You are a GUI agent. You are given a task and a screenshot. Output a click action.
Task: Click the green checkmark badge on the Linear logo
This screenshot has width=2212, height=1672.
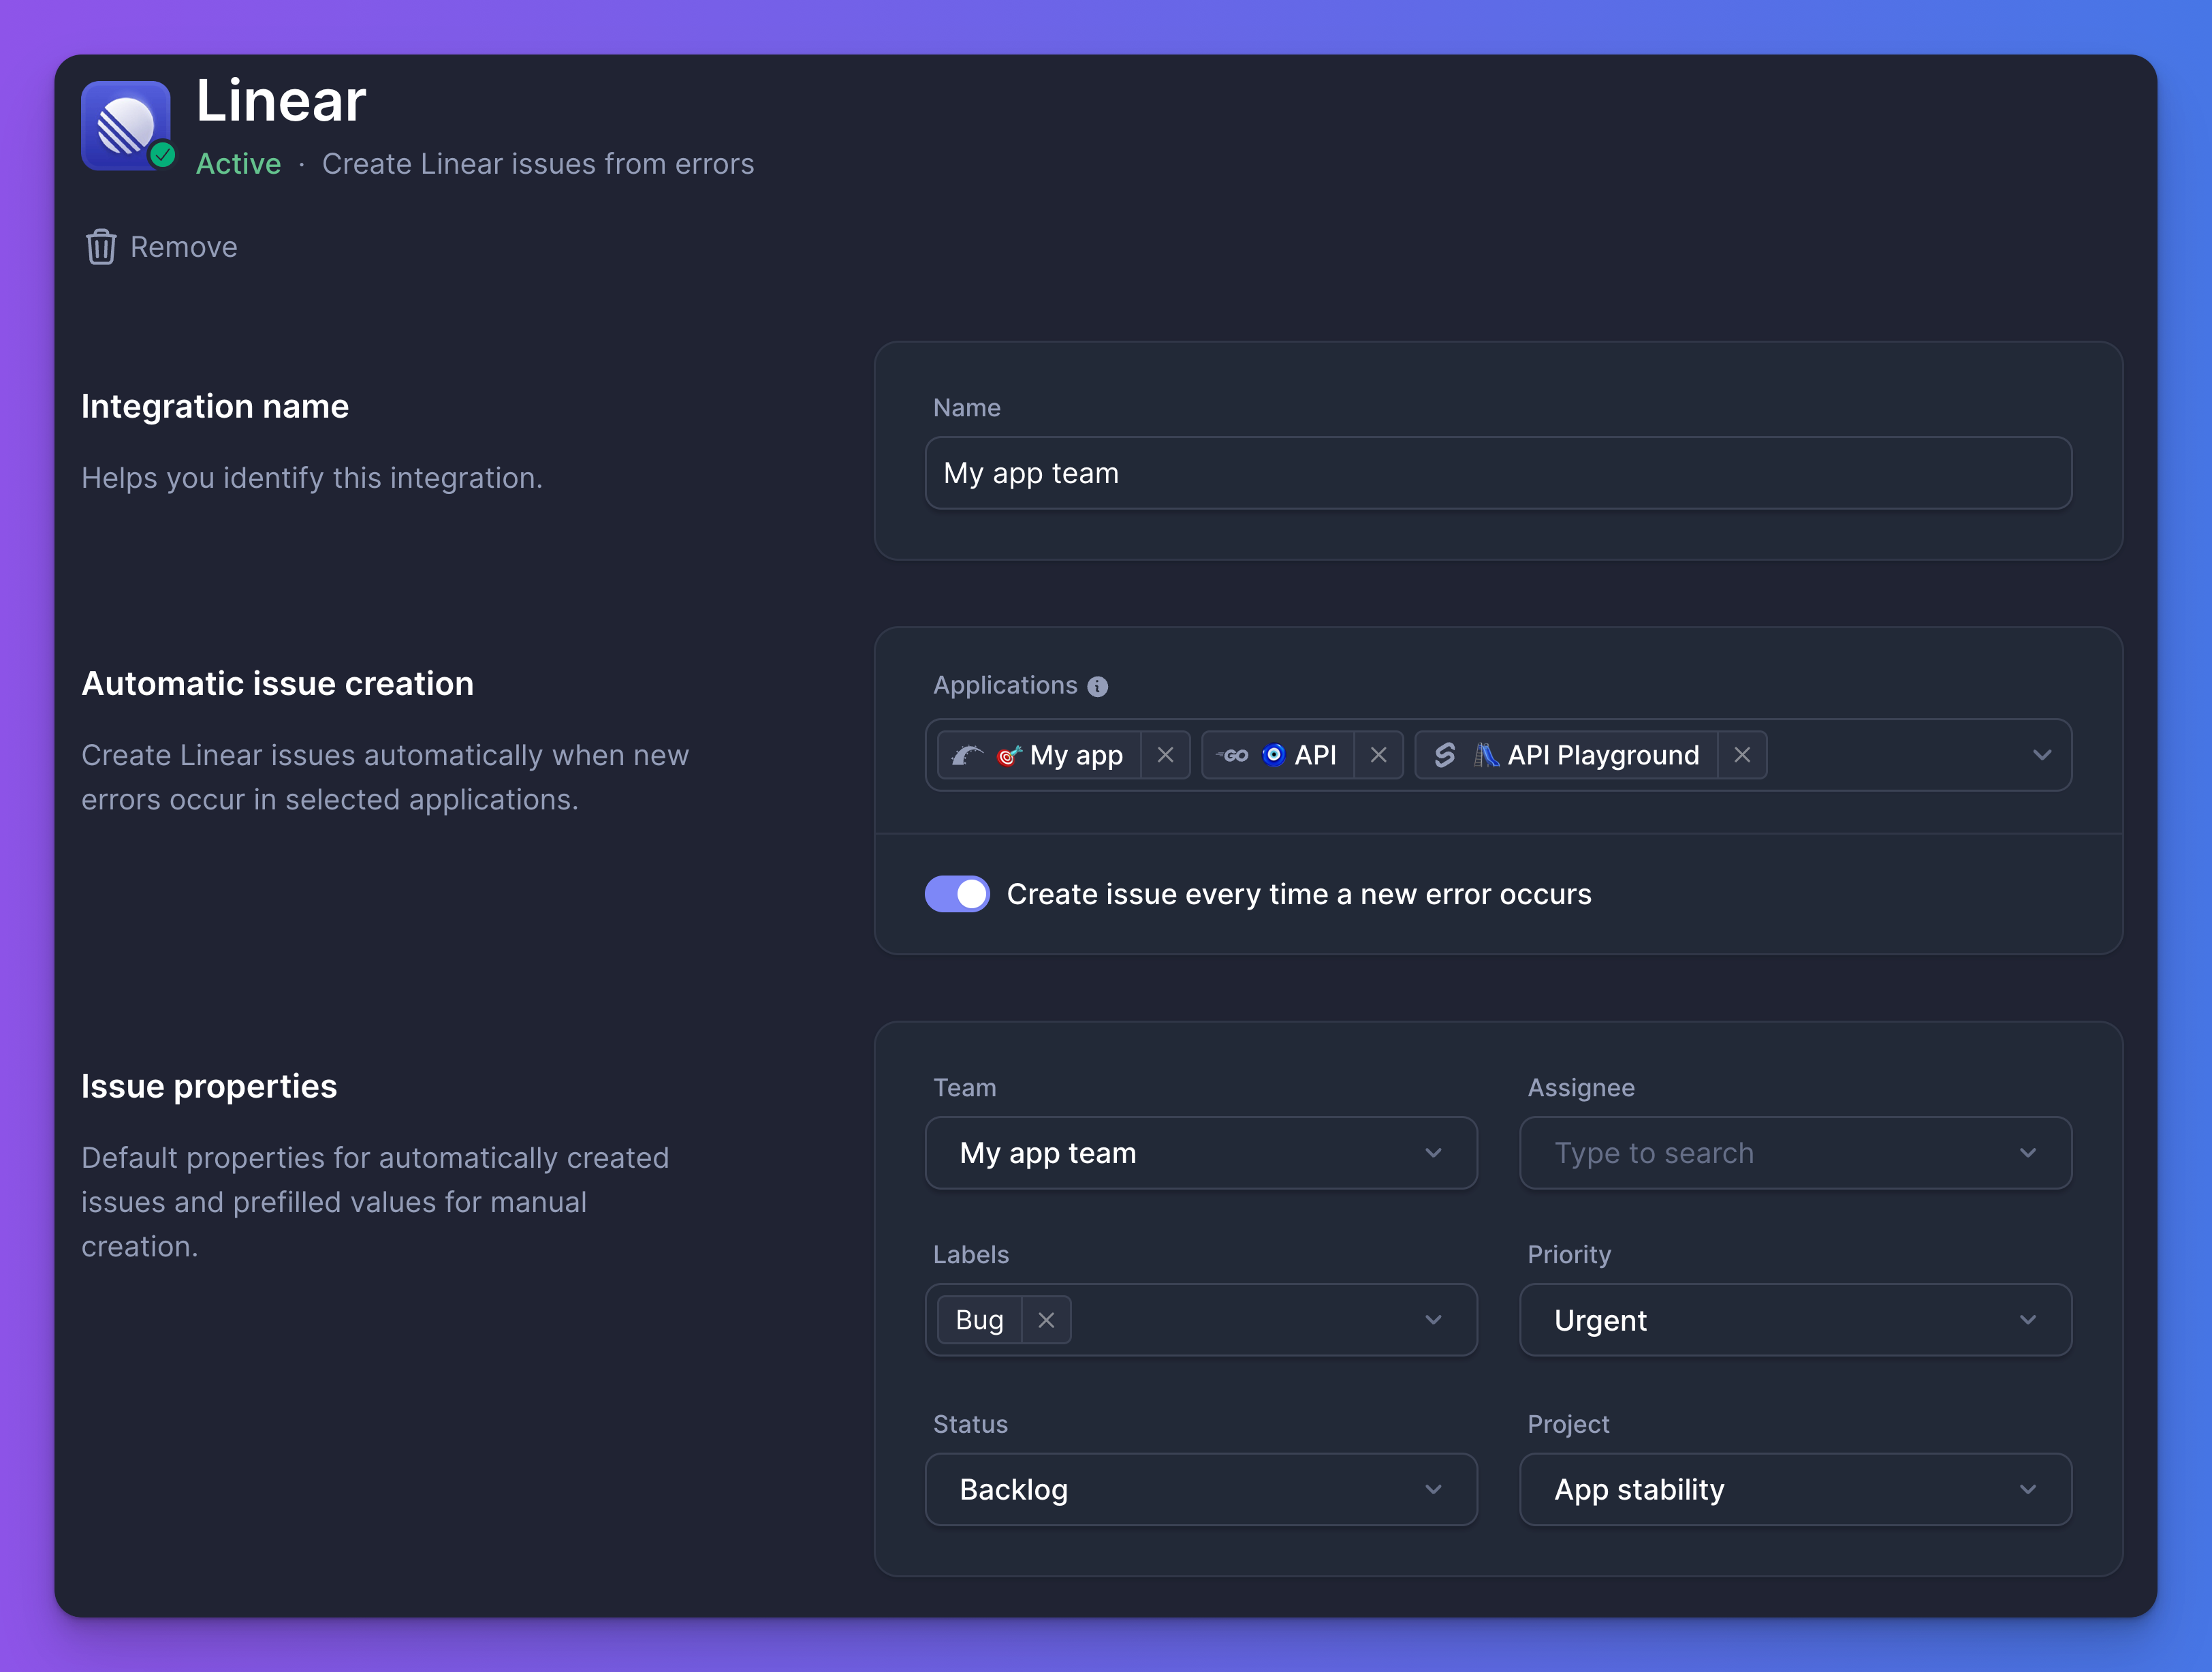(162, 154)
